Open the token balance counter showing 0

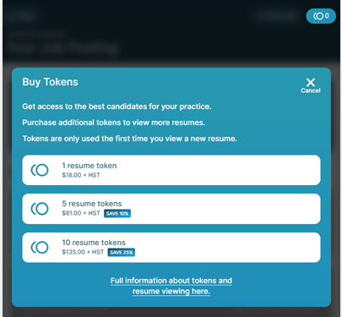tap(321, 16)
